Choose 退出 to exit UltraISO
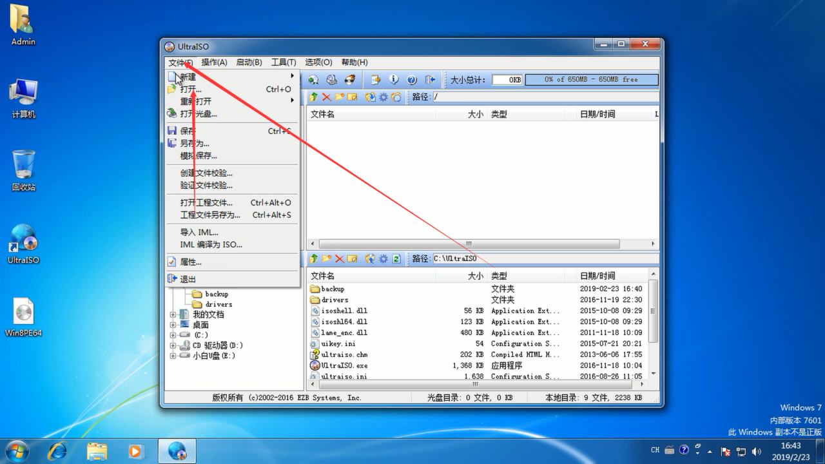This screenshot has height=464, width=825. (232, 279)
